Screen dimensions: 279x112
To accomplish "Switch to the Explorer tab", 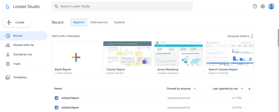I will tap(120, 22).
